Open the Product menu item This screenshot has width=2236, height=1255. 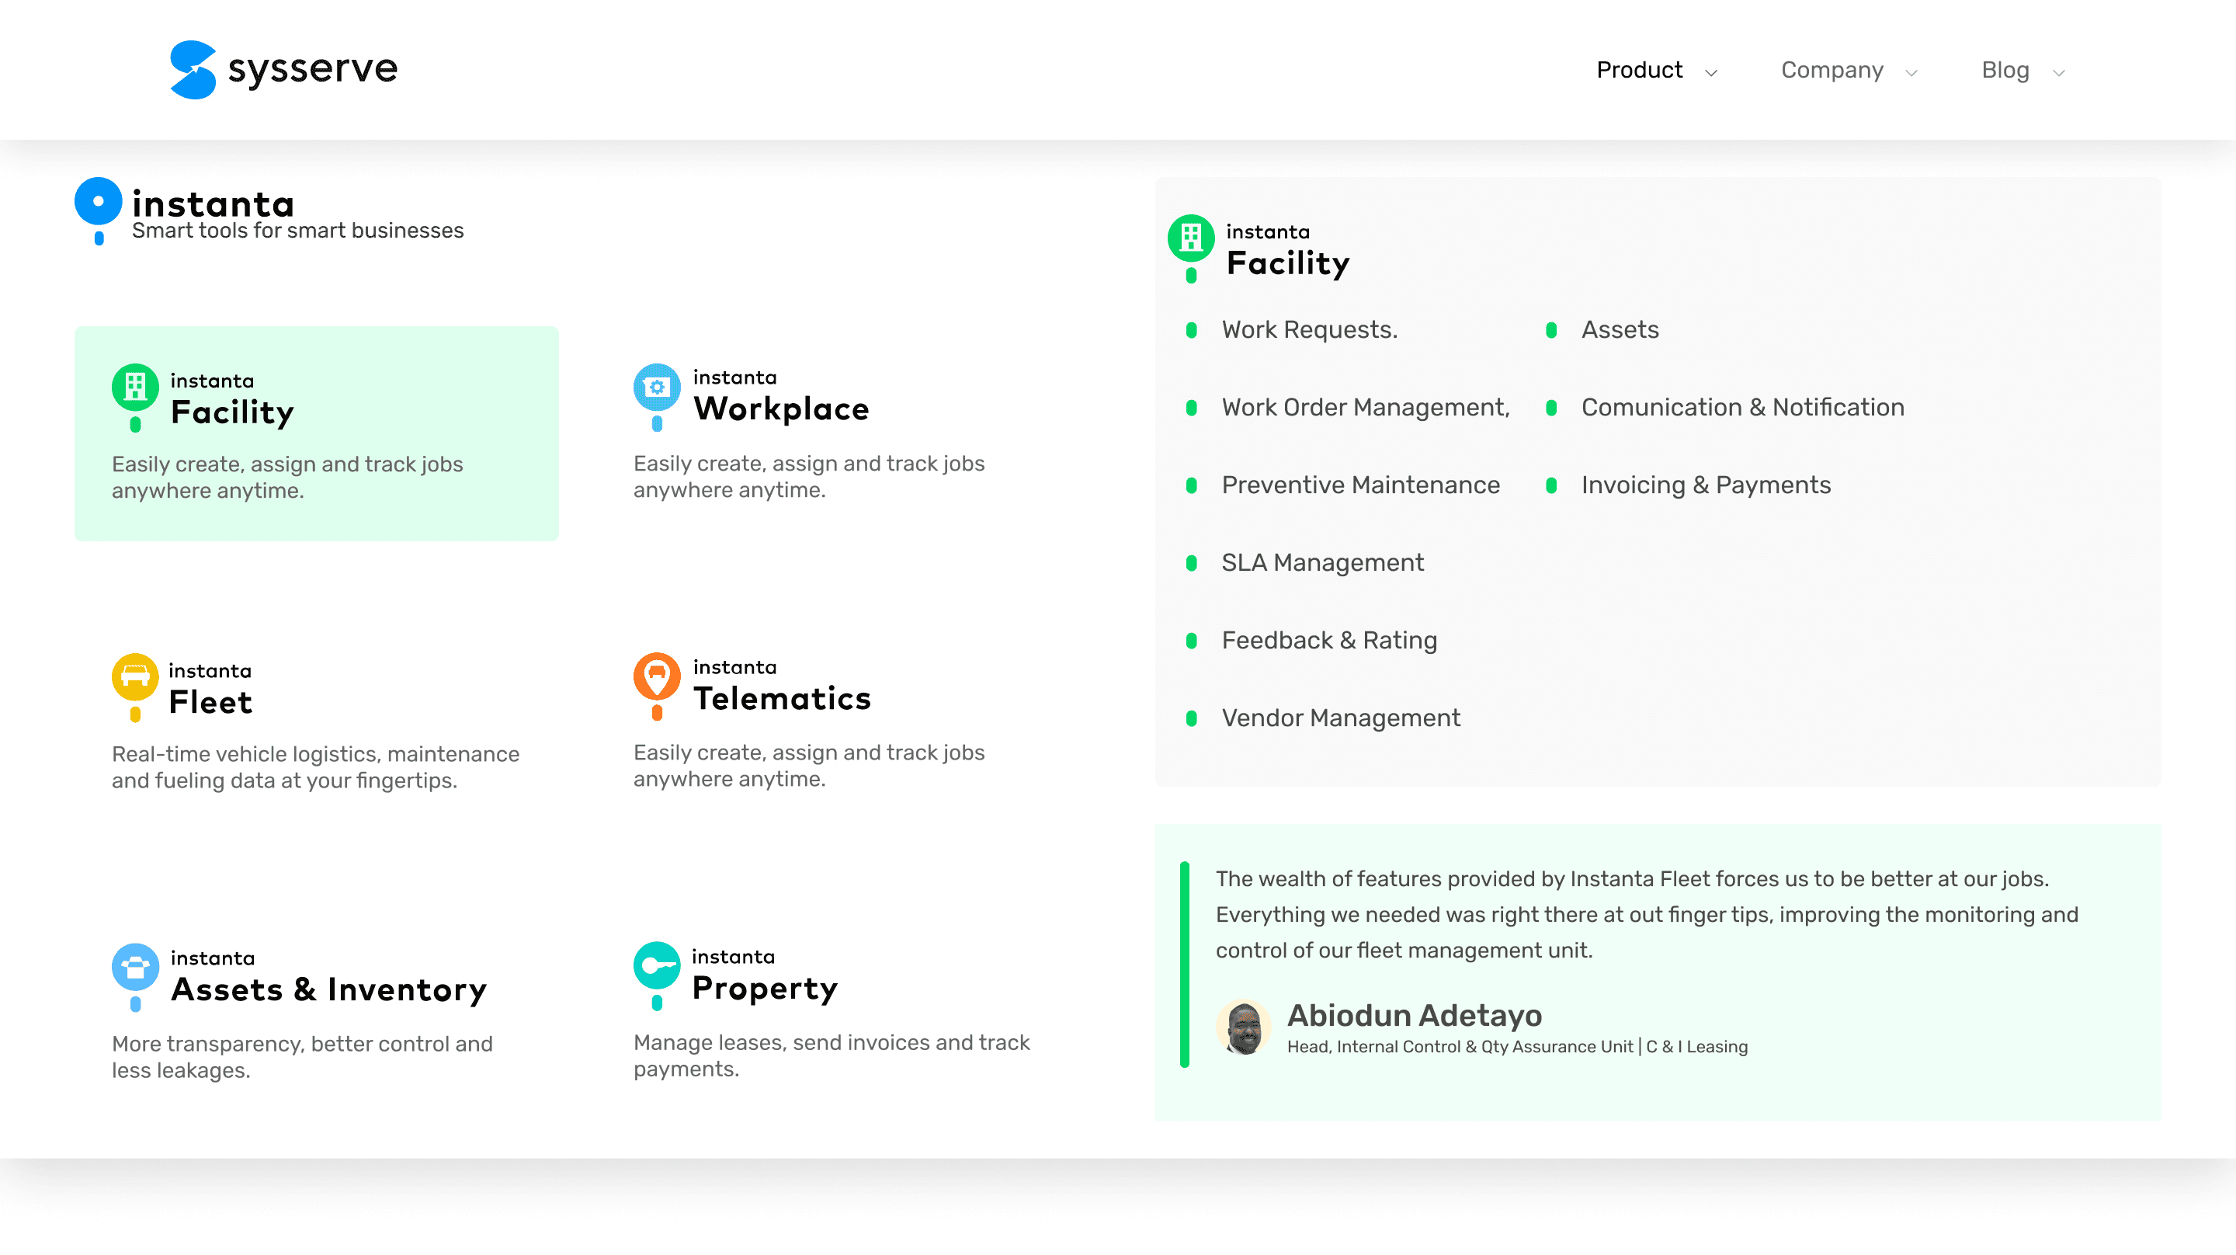tap(1639, 69)
